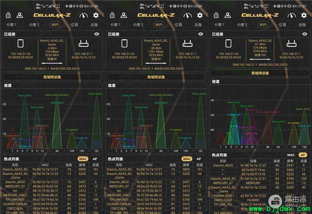Switch to 卡槽 2 tab in the 21:37 screen

click(x=242, y=25)
